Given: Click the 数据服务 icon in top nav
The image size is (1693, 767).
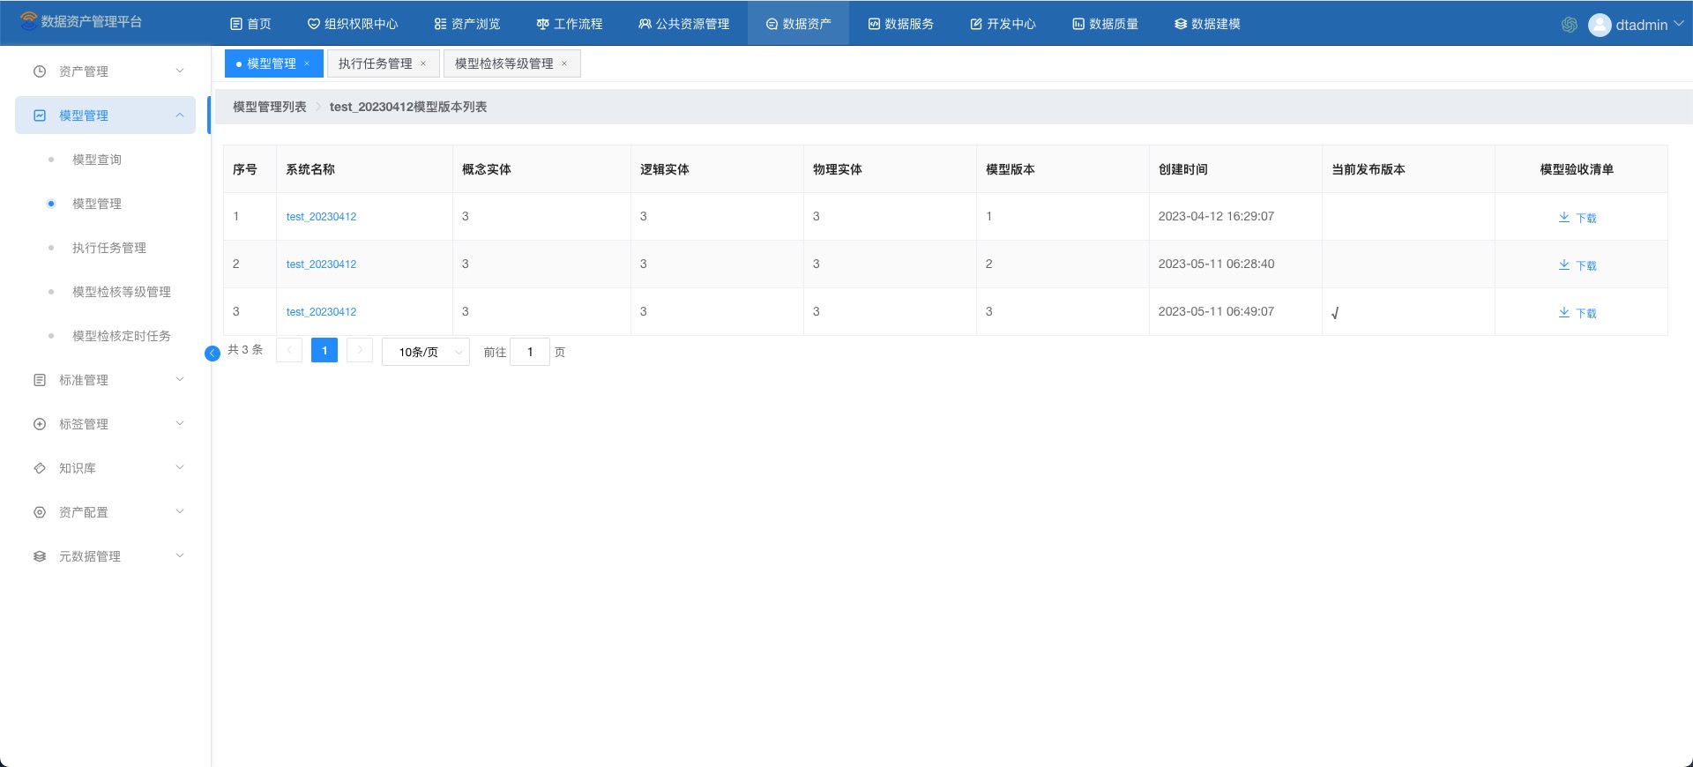Looking at the screenshot, I should click(x=874, y=24).
